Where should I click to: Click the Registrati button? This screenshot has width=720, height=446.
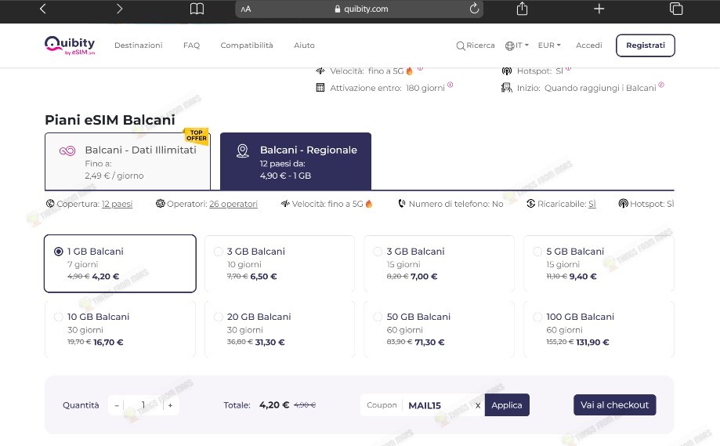click(645, 45)
